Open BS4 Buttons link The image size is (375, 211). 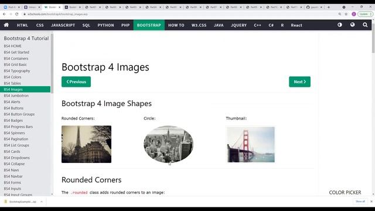click(x=13, y=108)
